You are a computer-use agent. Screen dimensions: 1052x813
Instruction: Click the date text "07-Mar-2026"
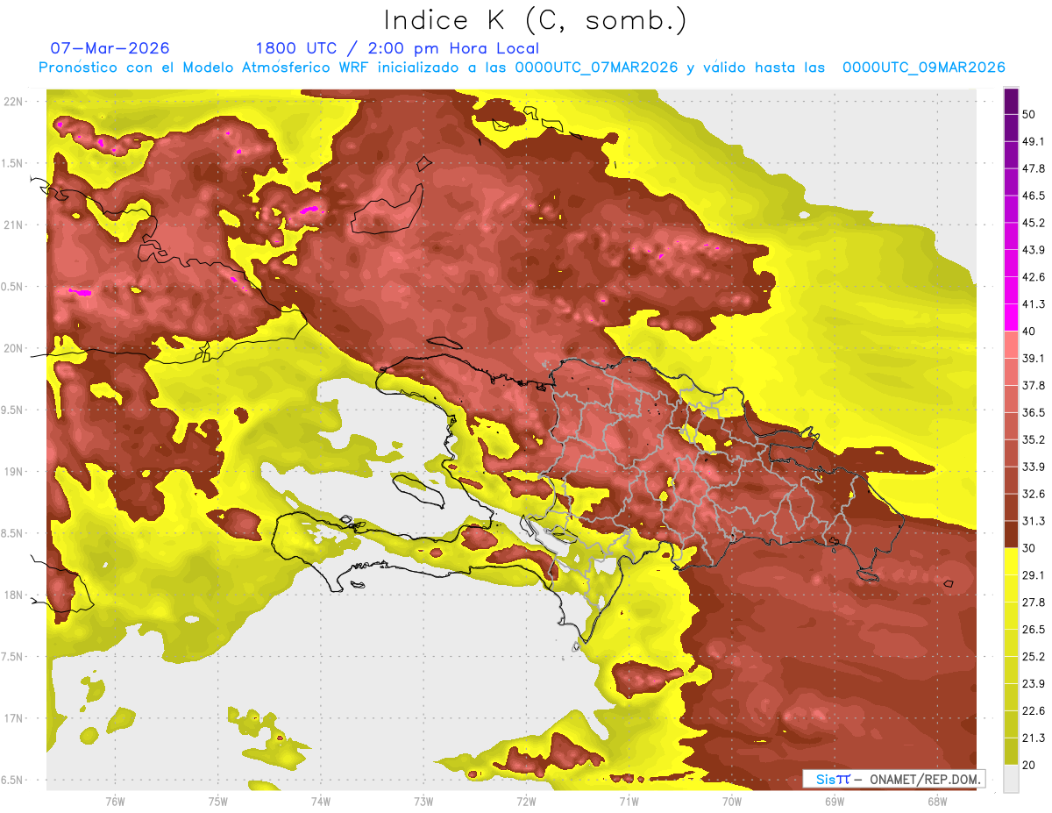pos(110,48)
